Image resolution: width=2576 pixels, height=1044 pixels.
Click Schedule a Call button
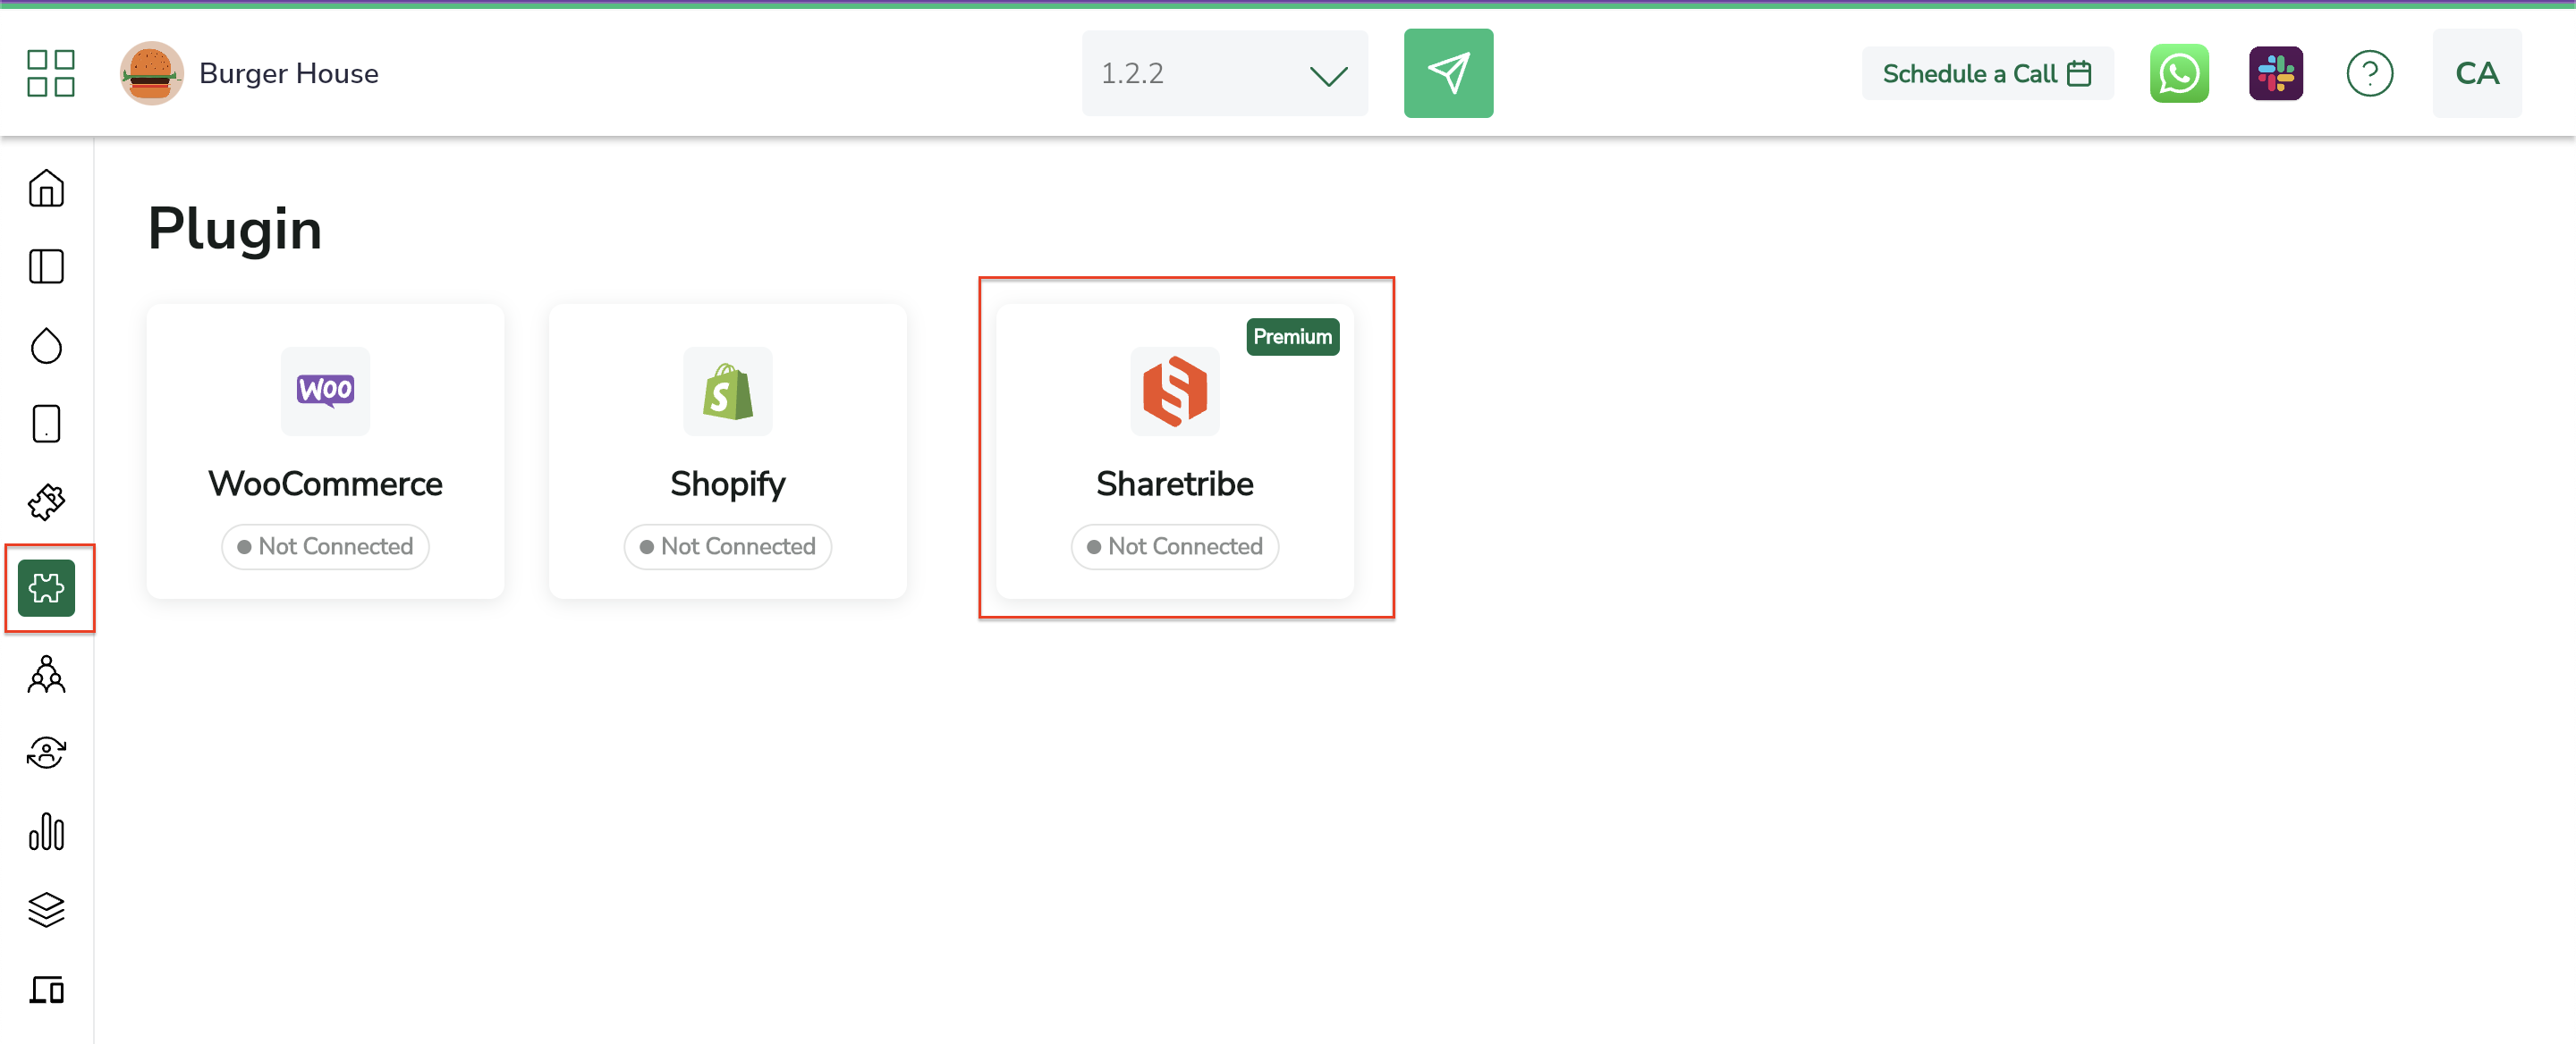click(1986, 73)
